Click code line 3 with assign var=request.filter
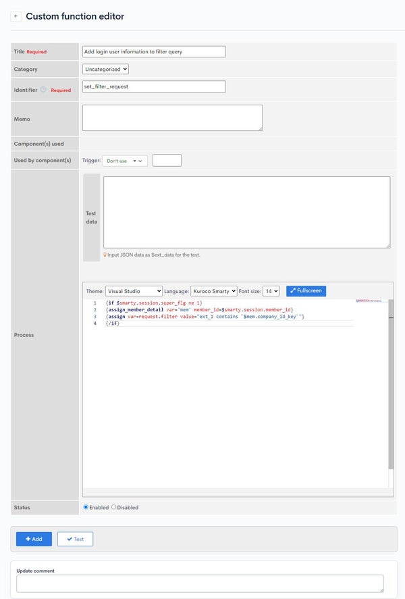 [x=205, y=317]
